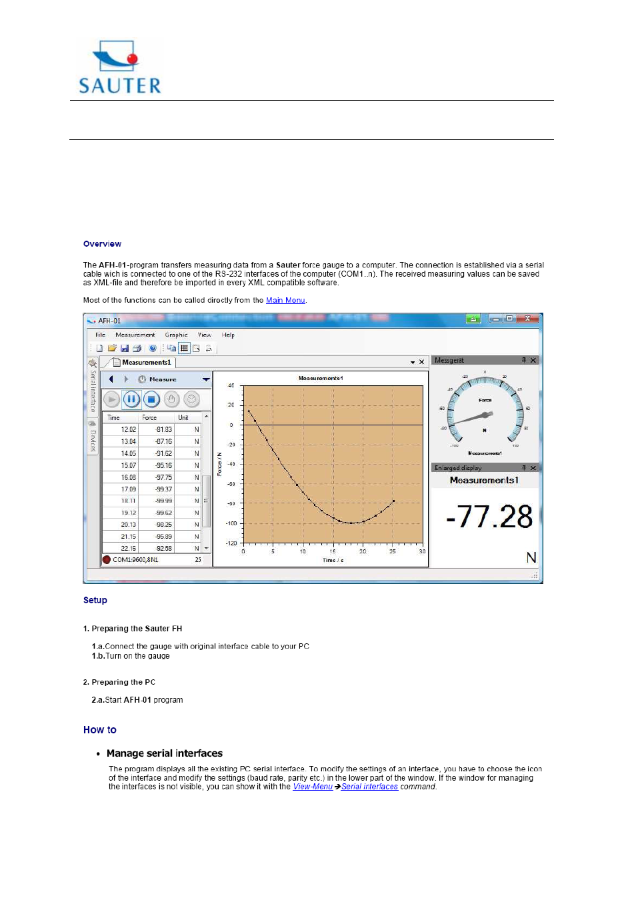Maximize the AFH-01 window
The image size is (636, 900).
tap(509, 319)
